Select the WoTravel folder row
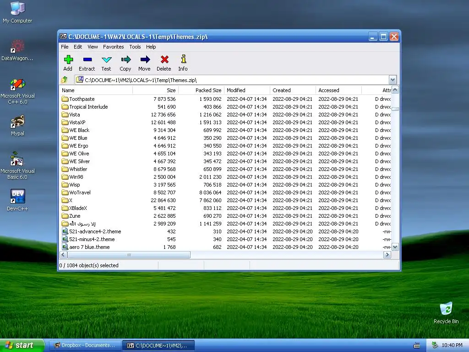 pyautogui.click(x=225, y=192)
